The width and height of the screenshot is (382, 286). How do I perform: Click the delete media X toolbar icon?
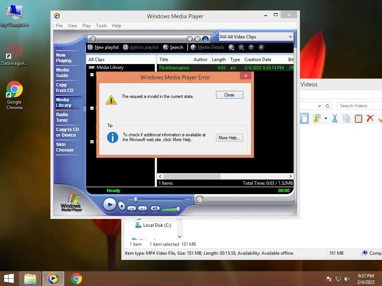click(241, 47)
